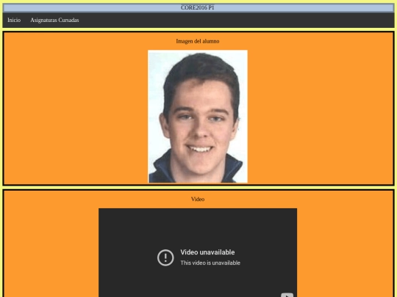Click the YouTube logo icon in player
397x297 pixels.
tap(287, 296)
